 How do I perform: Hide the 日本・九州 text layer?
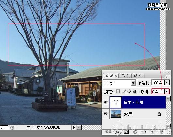point(105,102)
